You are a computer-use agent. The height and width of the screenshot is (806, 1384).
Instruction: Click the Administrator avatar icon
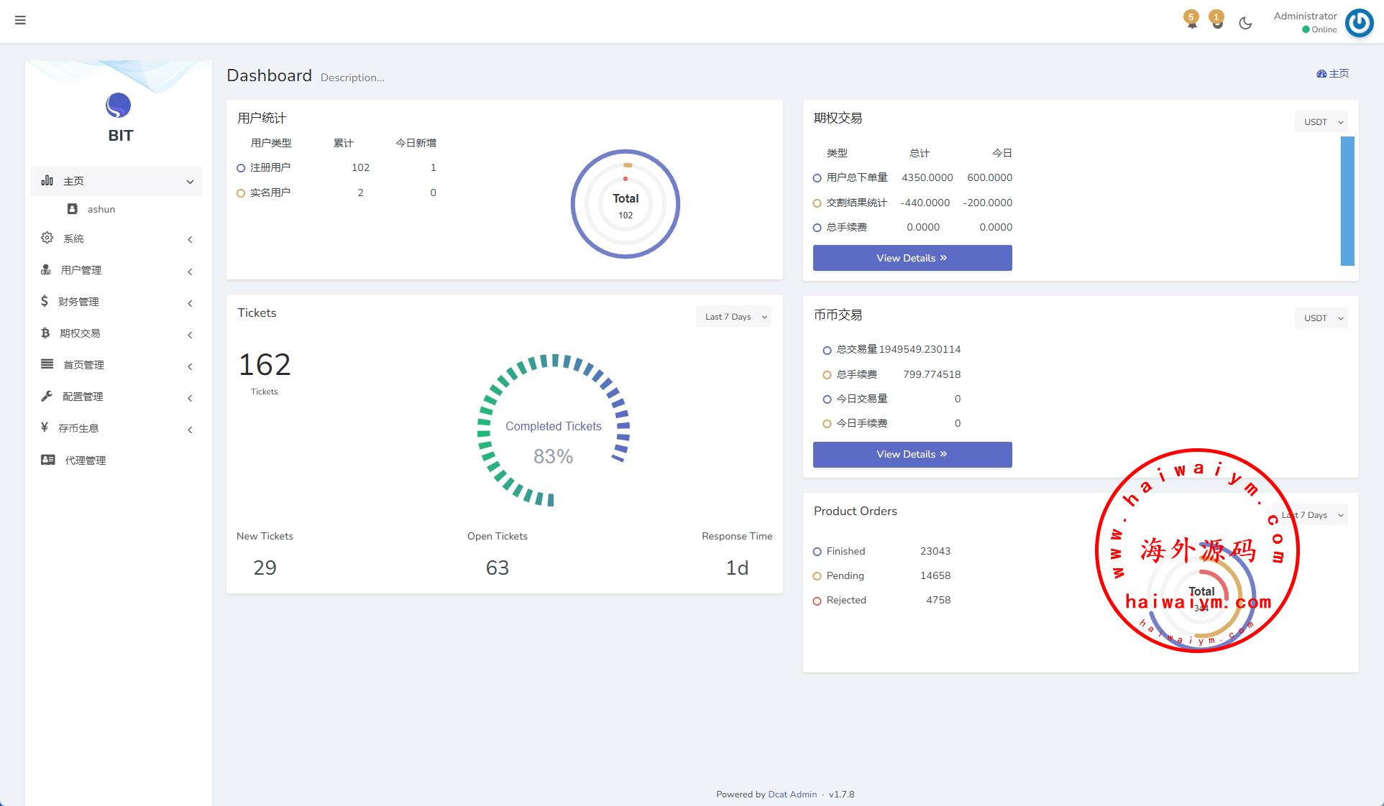click(x=1359, y=22)
